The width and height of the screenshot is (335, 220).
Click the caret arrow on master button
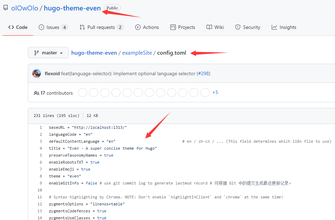pos(61,53)
